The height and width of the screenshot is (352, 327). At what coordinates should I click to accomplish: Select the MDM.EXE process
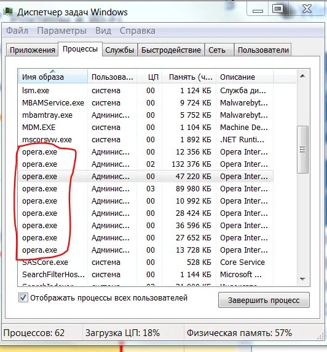[x=146, y=128]
